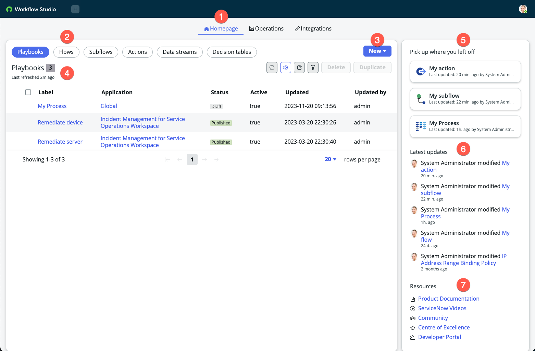This screenshot has width=535, height=351.
Task: Open the Remediate device playbook
Action: pos(60,123)
